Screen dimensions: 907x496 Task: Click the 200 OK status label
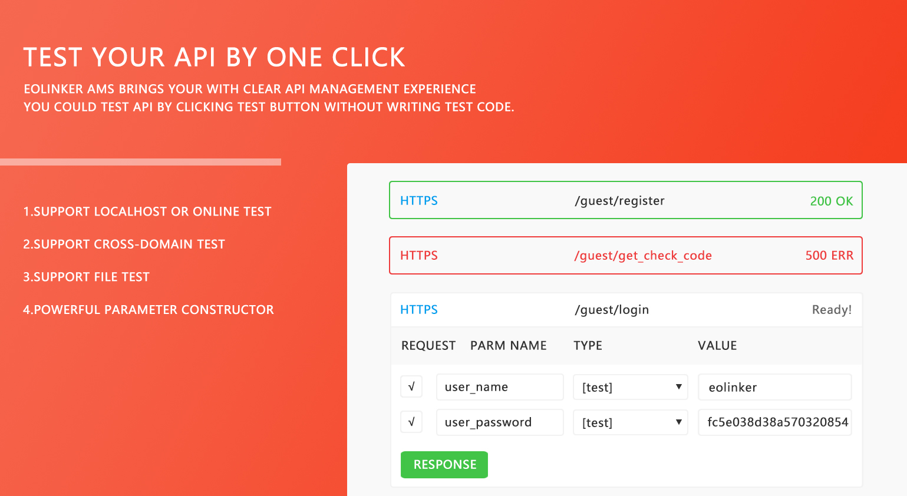(x=831, y=201)
